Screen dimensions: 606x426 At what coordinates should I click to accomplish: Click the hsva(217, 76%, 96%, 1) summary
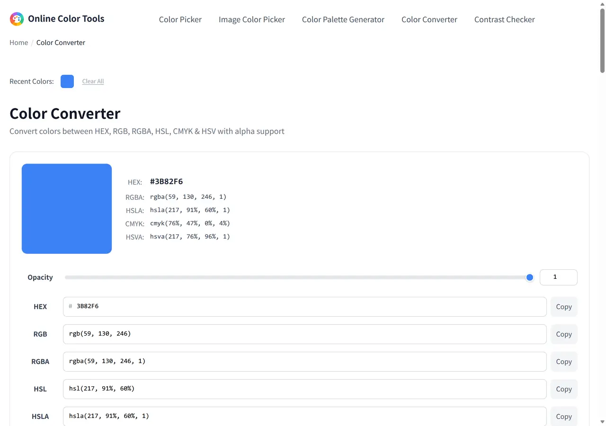point(190,237)
